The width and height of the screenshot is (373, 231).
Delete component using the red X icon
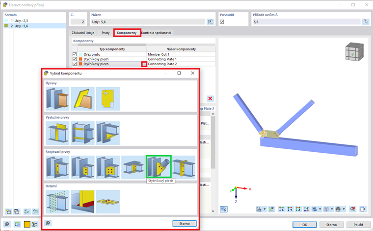click(210, 98)
